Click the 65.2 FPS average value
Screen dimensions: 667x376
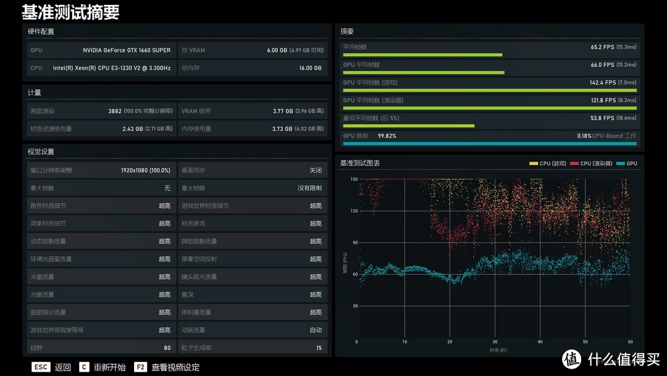[613, 47]
